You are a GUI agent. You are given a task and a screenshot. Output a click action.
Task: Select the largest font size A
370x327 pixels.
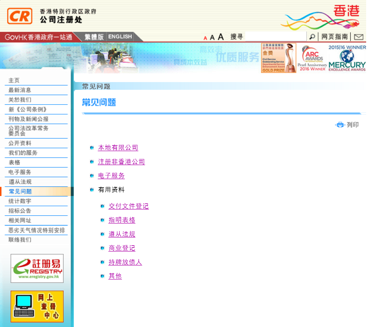pos(220,36)
